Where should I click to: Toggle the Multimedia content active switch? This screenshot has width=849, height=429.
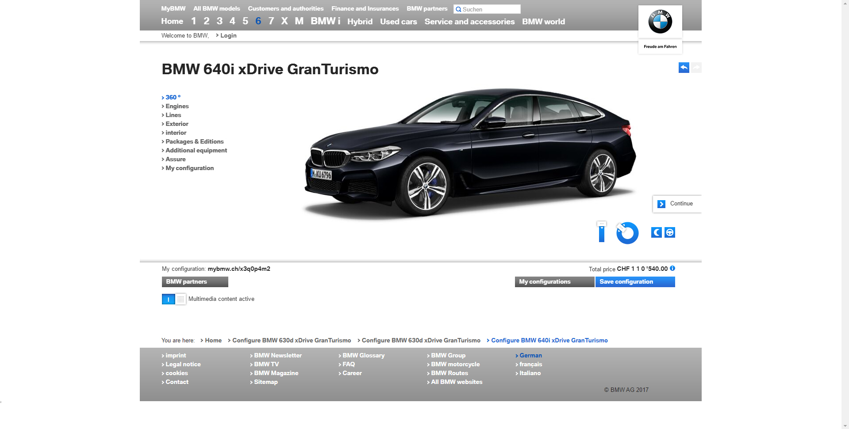[174, 299]
